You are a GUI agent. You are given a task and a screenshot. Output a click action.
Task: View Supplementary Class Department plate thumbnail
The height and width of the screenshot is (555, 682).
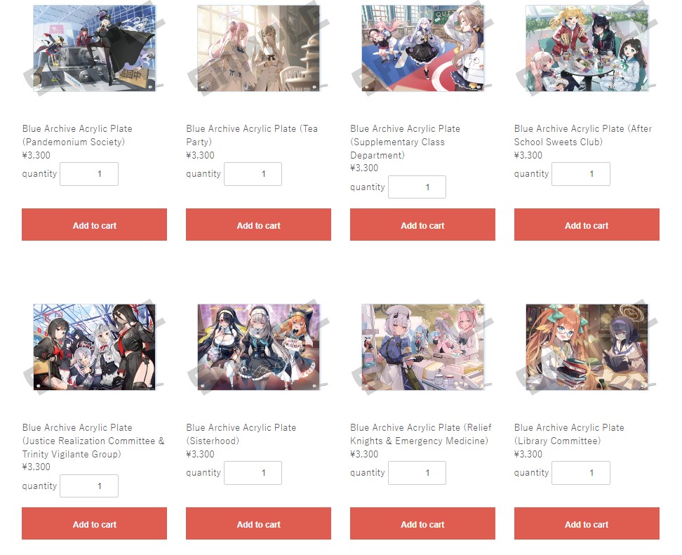422,48
